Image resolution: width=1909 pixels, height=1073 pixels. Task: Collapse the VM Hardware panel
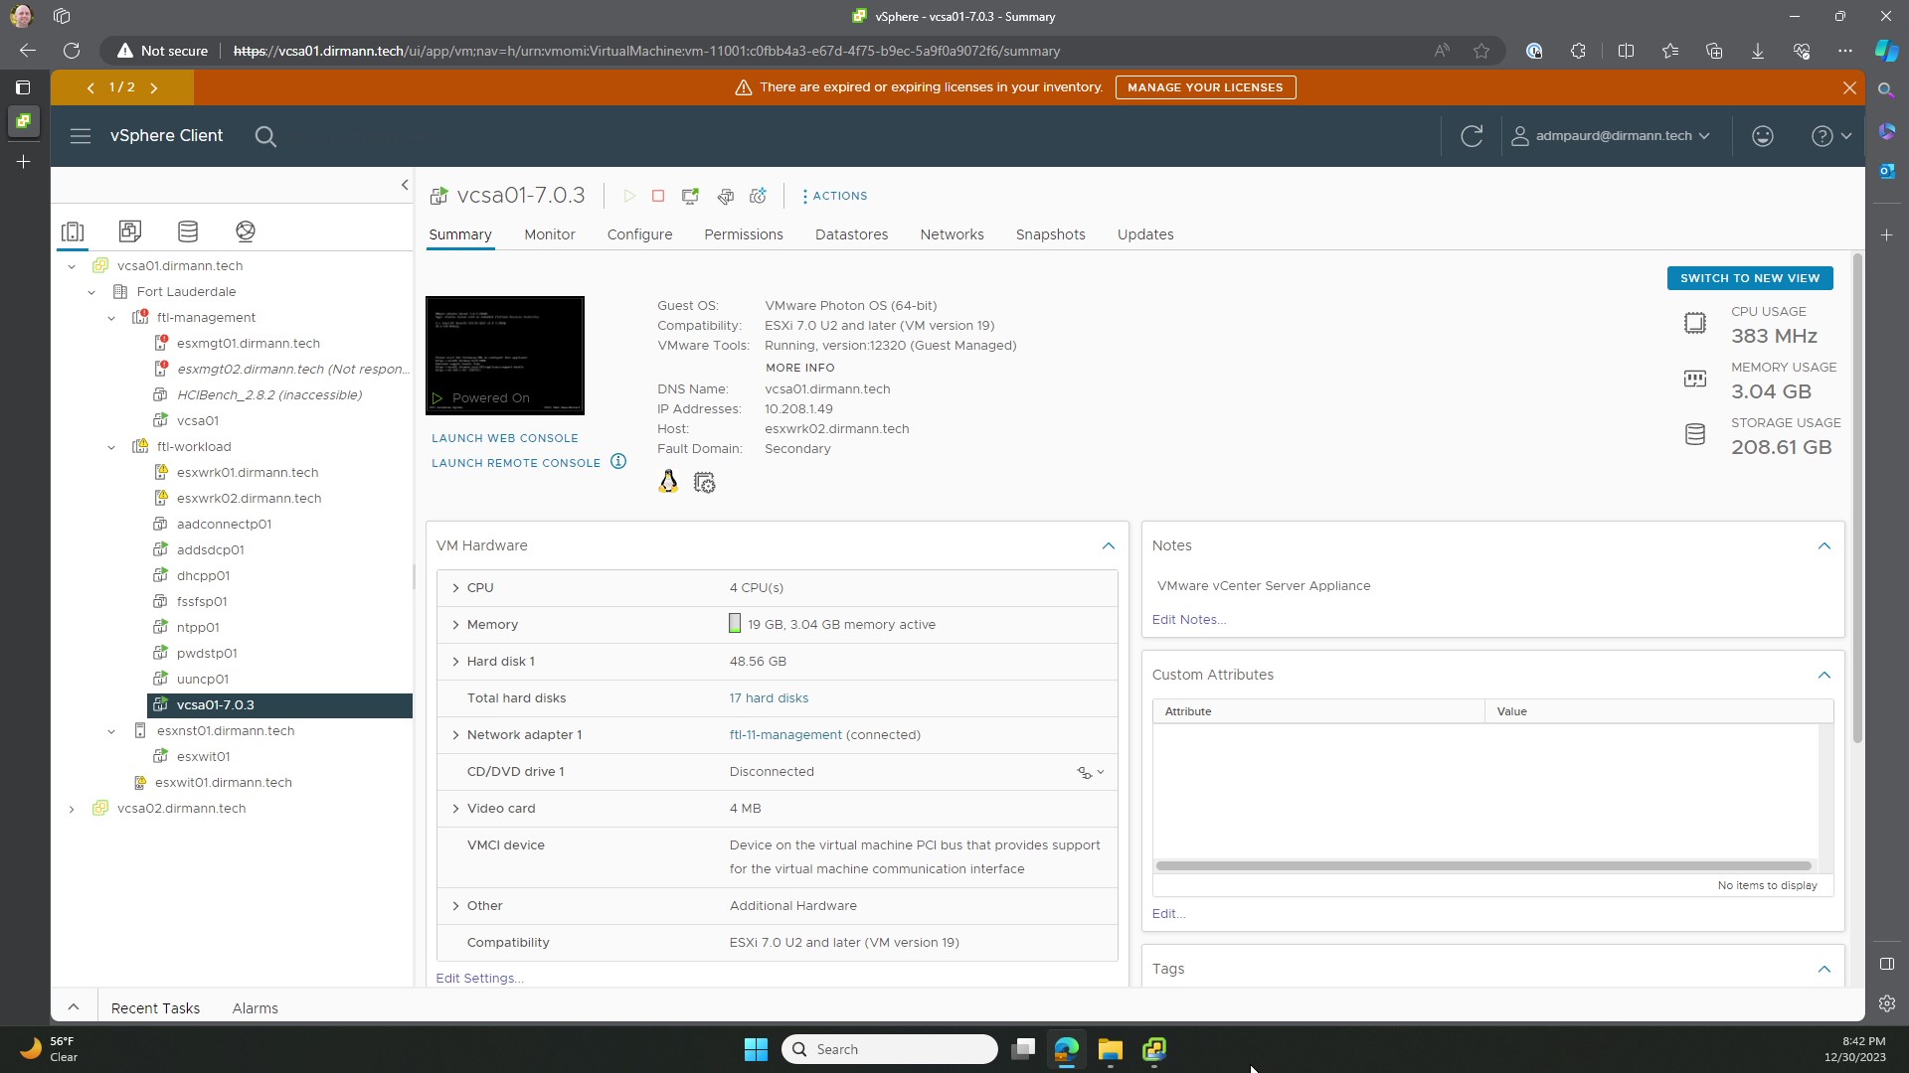coord(1109,546)
